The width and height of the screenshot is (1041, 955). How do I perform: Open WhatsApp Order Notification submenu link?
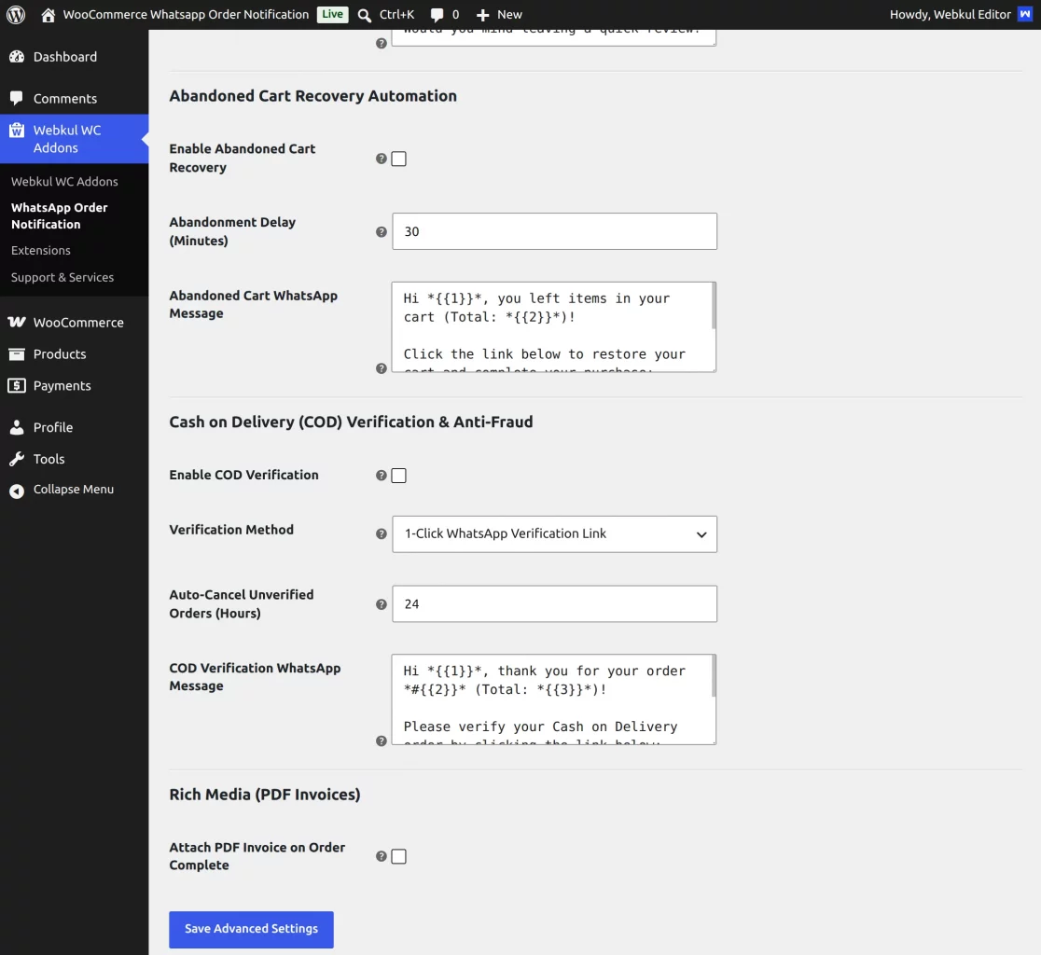[59, 215]
